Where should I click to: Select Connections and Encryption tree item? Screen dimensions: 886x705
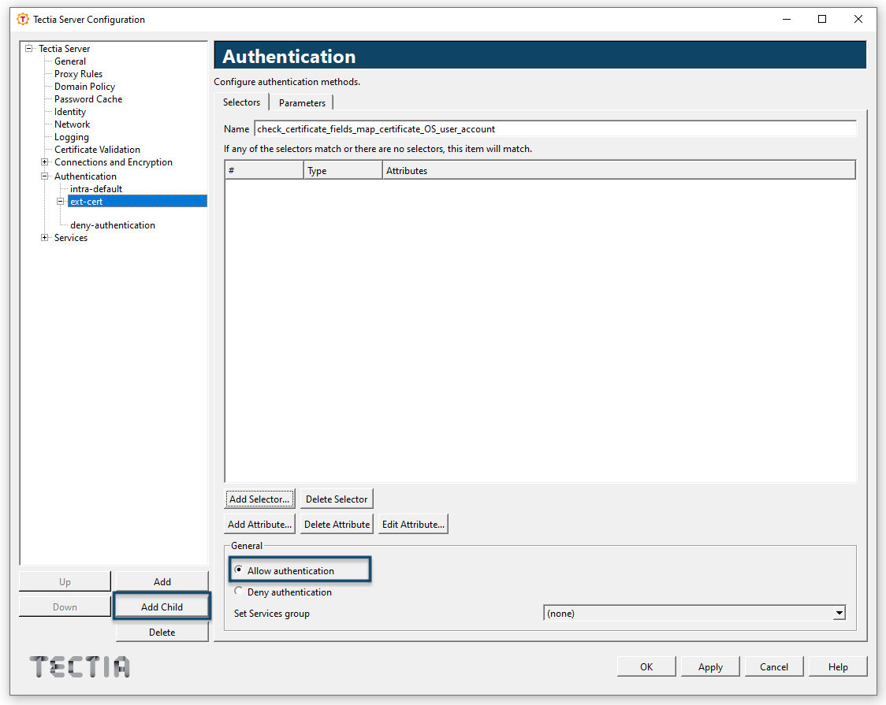point(114,162)
